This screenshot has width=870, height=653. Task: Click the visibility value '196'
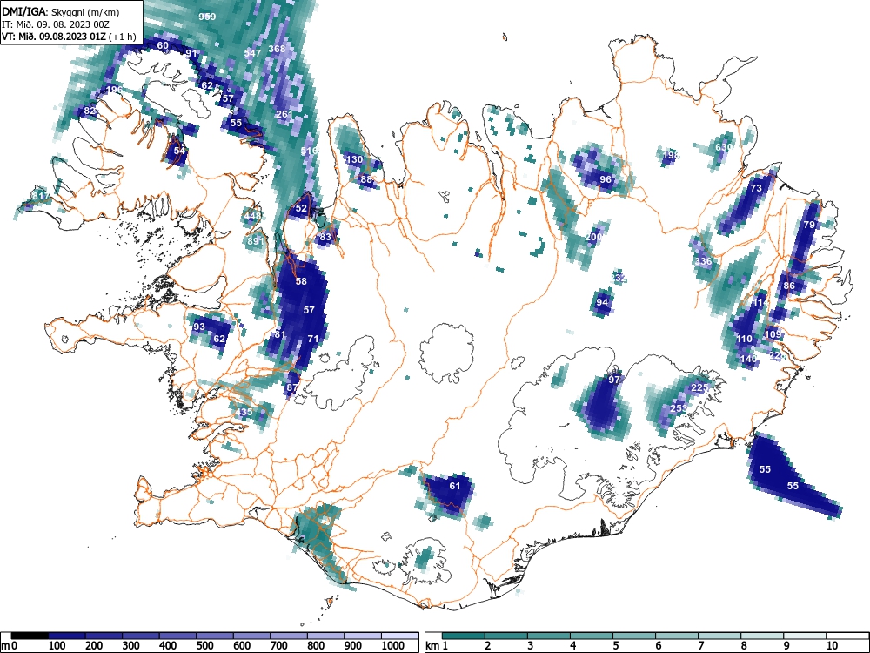point(114,90)
